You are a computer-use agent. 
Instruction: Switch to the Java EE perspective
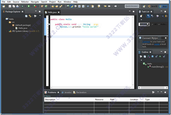[x=151, y=6]
